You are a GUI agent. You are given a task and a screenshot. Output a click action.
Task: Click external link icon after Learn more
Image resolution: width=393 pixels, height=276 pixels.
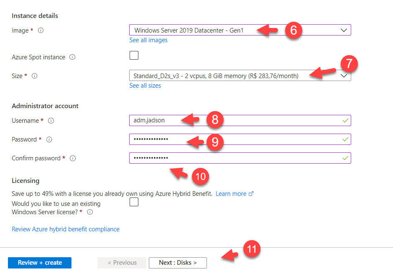(251, 194)
